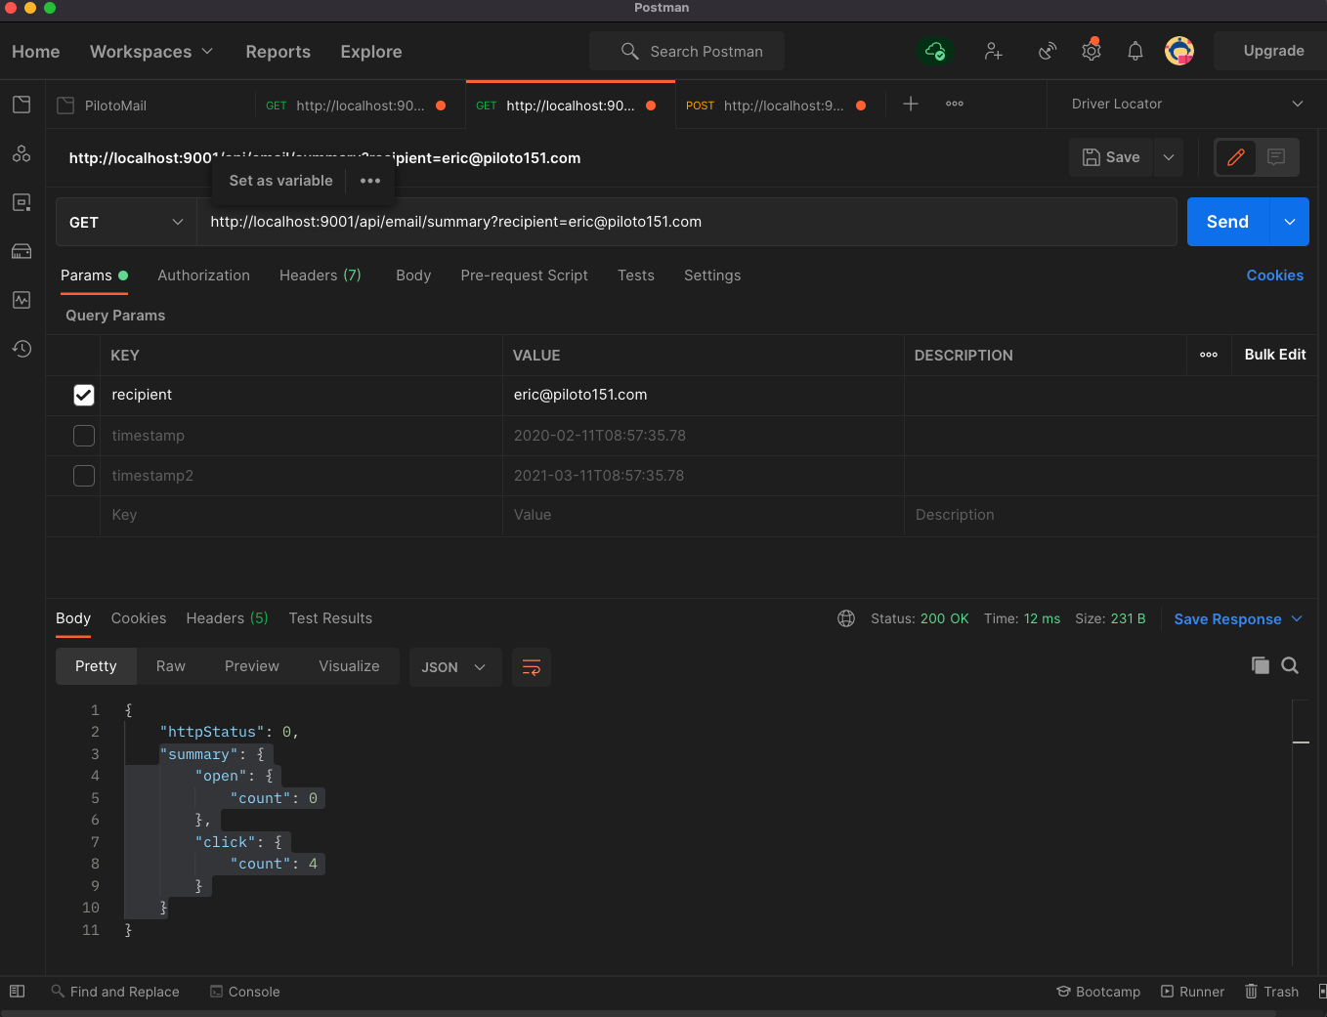1327x1017 pixels.
Task: Open ellipsis next to Set as variable
Action: point(370,181)
